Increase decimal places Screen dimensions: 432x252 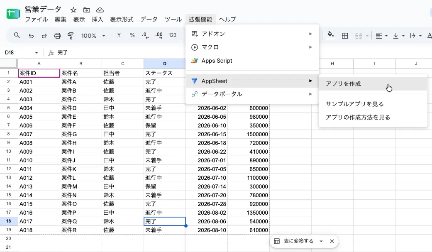[159, 36]
